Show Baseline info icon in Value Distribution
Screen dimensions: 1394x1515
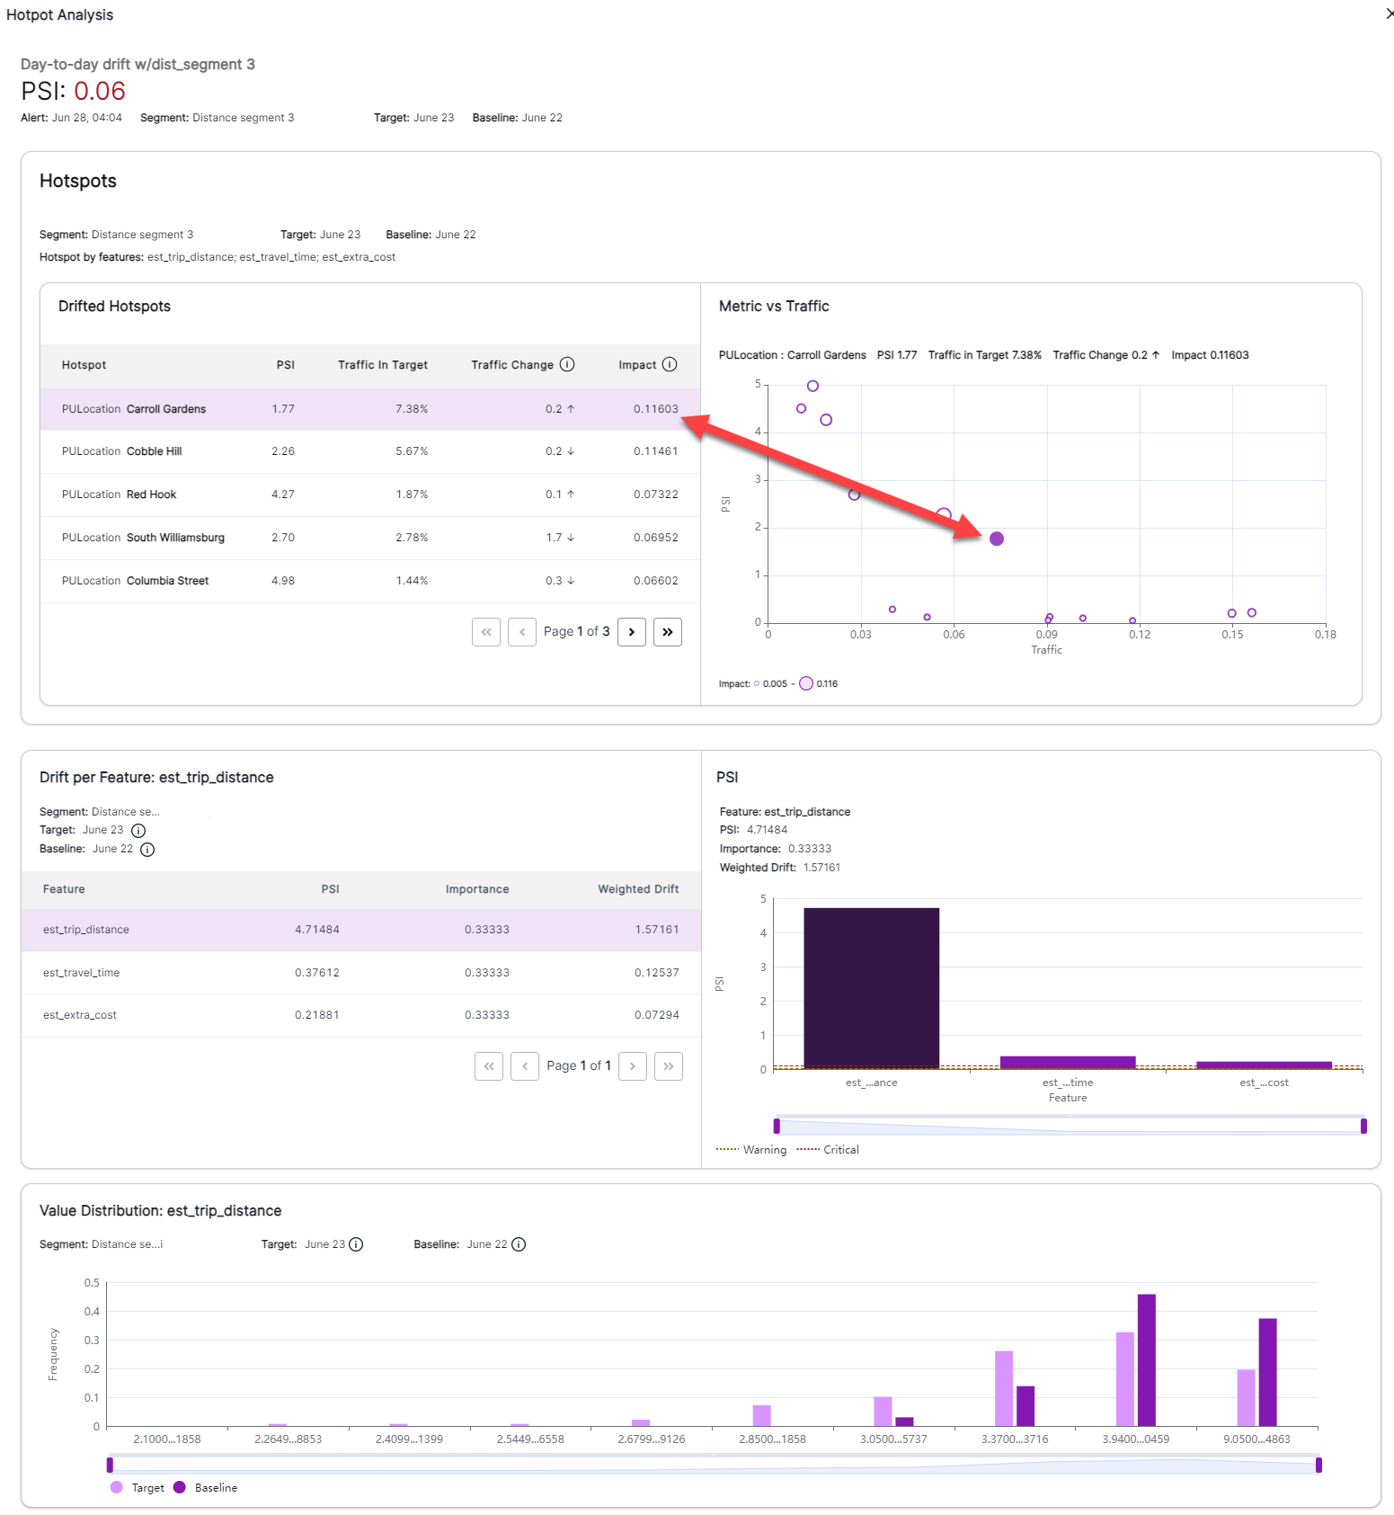[x=519, y=1244]
